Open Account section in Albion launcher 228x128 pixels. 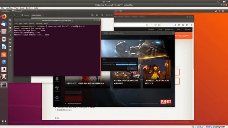pos(57,80)
